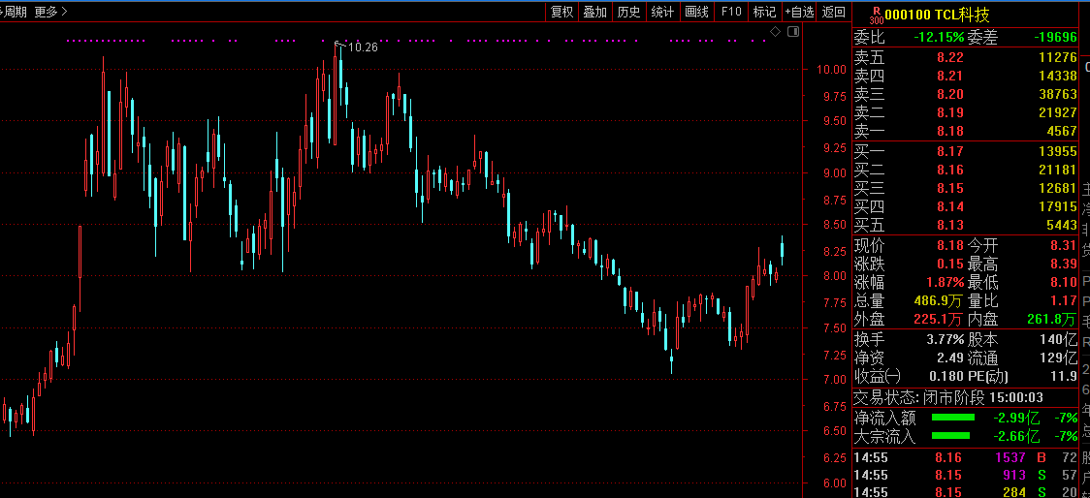Activate the 画线 drawing tool

[x=696, y=12]
